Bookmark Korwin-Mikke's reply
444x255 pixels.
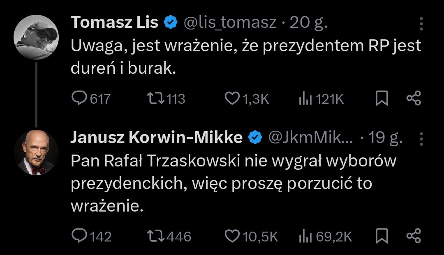coord(382,236)
